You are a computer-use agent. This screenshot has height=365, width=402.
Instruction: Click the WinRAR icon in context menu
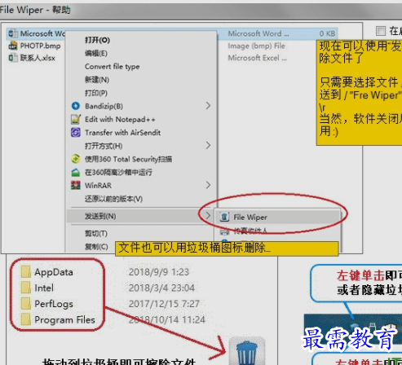tap(76, 185)
